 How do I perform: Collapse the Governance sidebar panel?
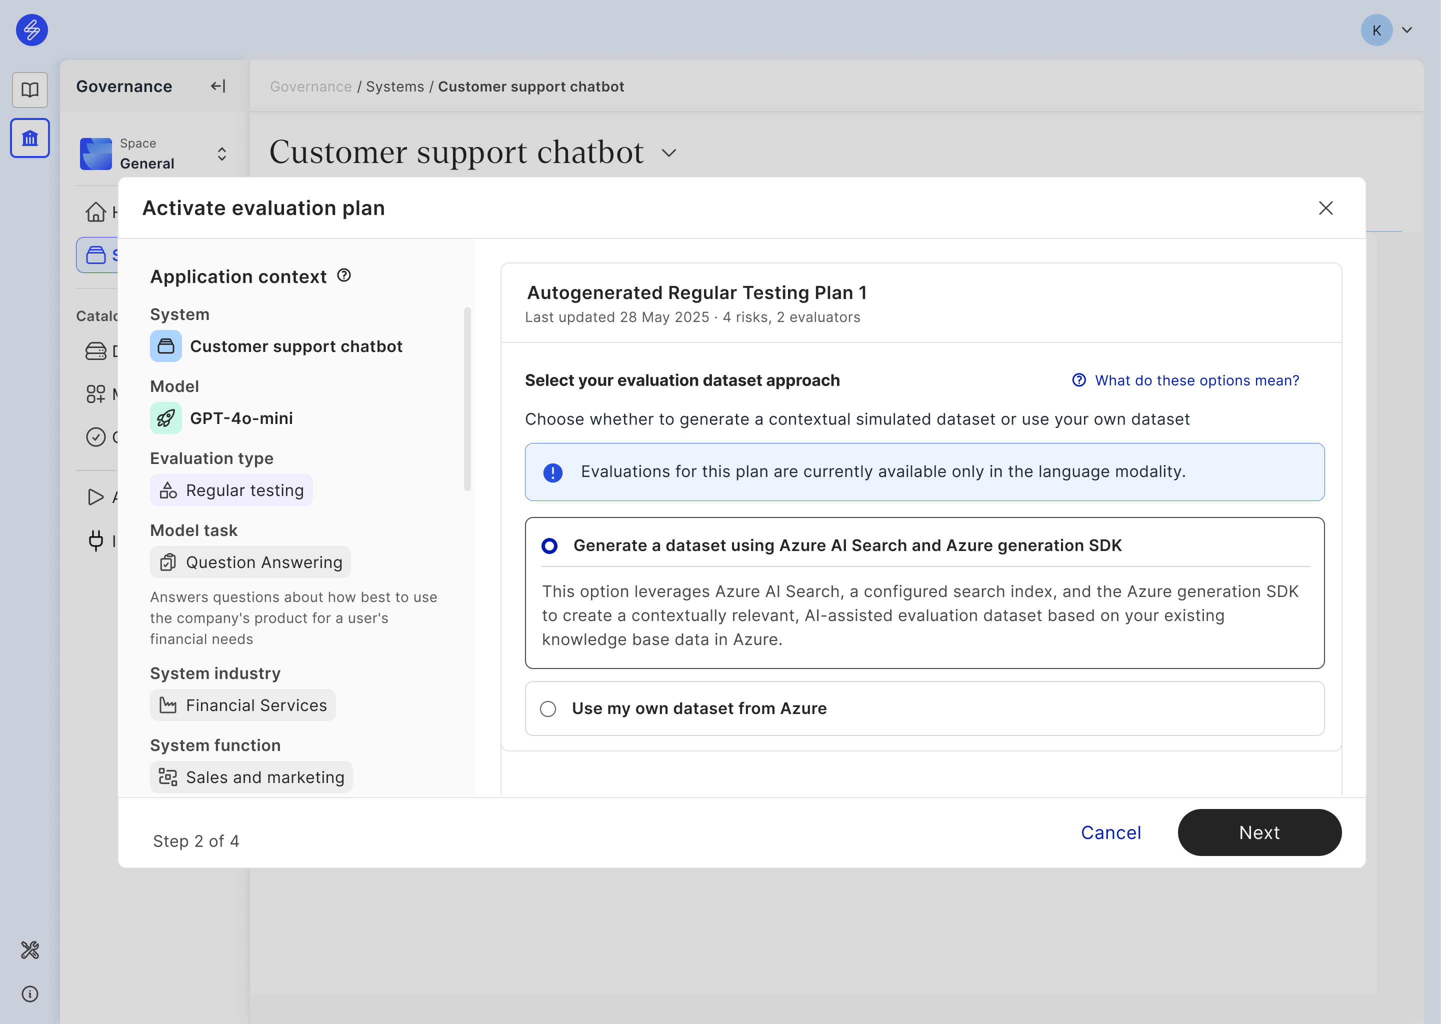(x=218, y=86)
